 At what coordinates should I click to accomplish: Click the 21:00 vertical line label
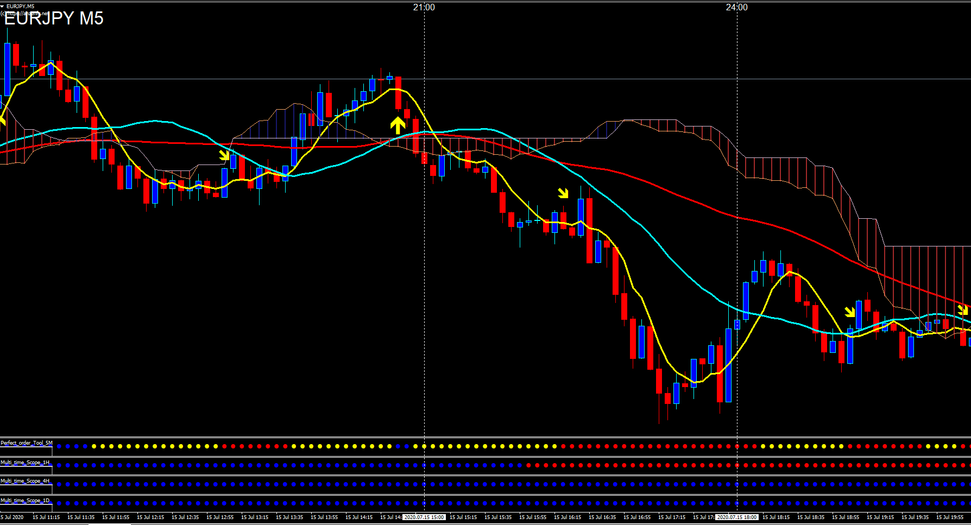pos(424,7)
